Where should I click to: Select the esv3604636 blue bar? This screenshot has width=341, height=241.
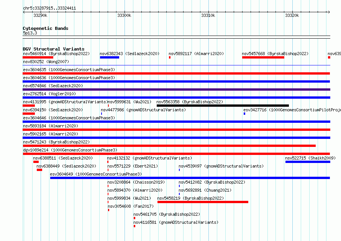coord(176,81)
